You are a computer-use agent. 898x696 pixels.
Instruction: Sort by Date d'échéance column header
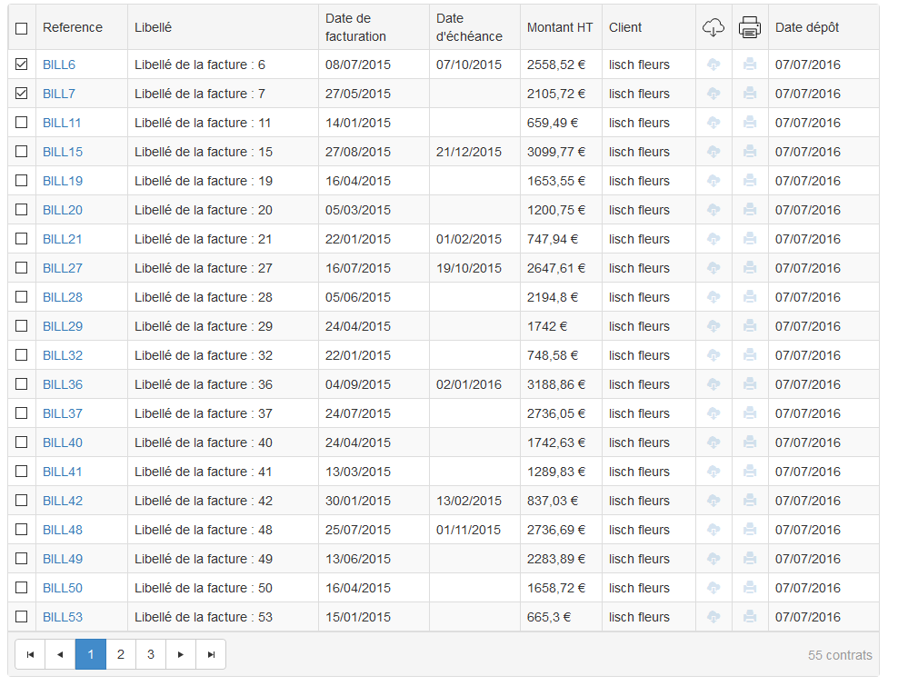point(469,27)
